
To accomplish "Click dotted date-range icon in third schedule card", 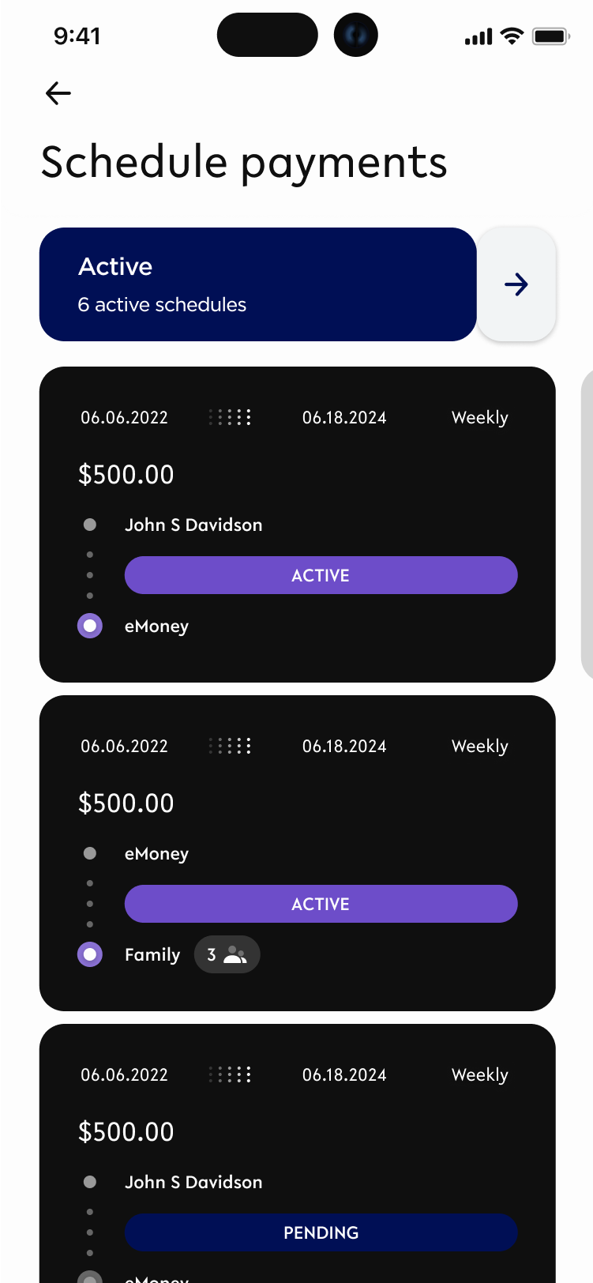I will coord(231,1074).
